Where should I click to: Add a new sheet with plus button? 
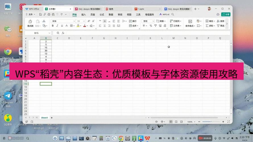[52, 118]
